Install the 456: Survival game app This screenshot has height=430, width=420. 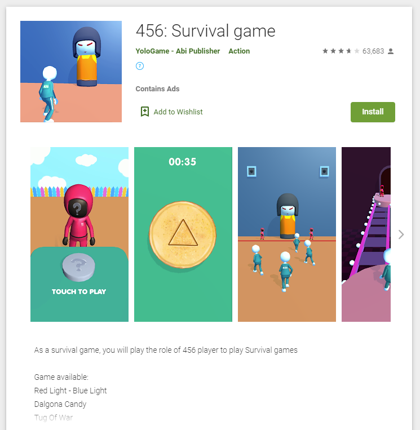click(x=373, y=112)
